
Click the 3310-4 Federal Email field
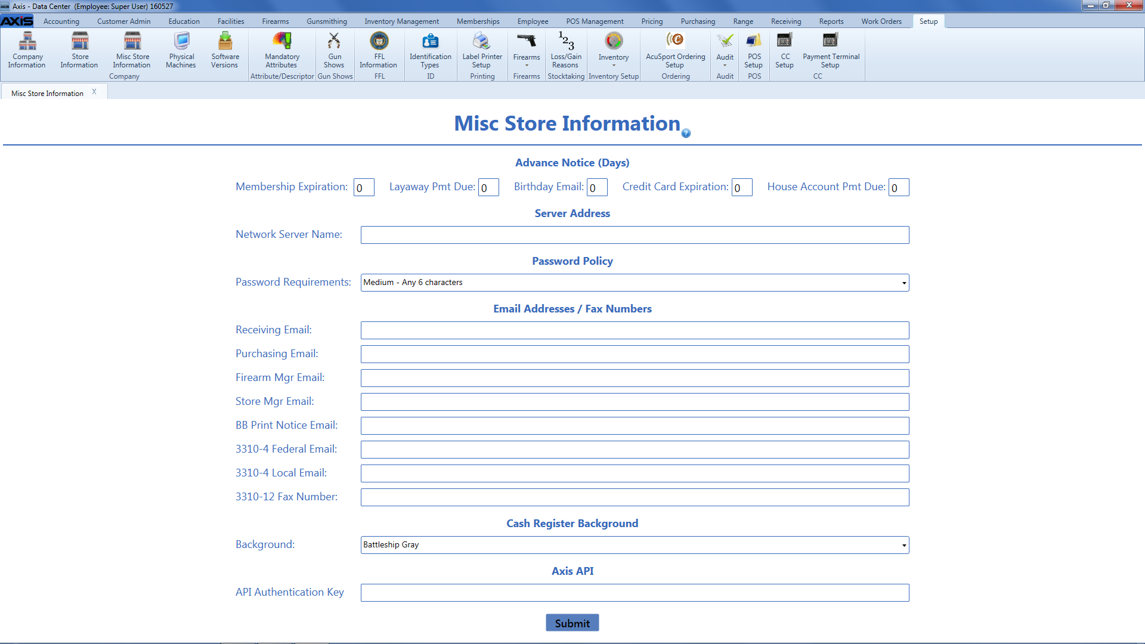635,450
